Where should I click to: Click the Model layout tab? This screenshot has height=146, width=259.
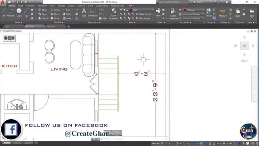[x=6, y=143]
